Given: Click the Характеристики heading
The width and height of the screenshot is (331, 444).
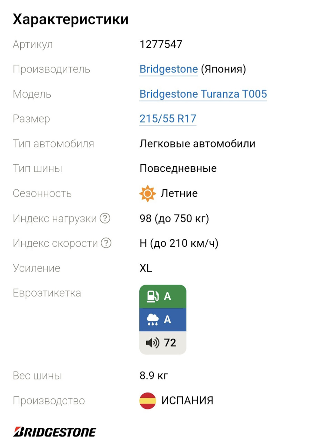Looking at the screenshot, I should coord(71,19).
